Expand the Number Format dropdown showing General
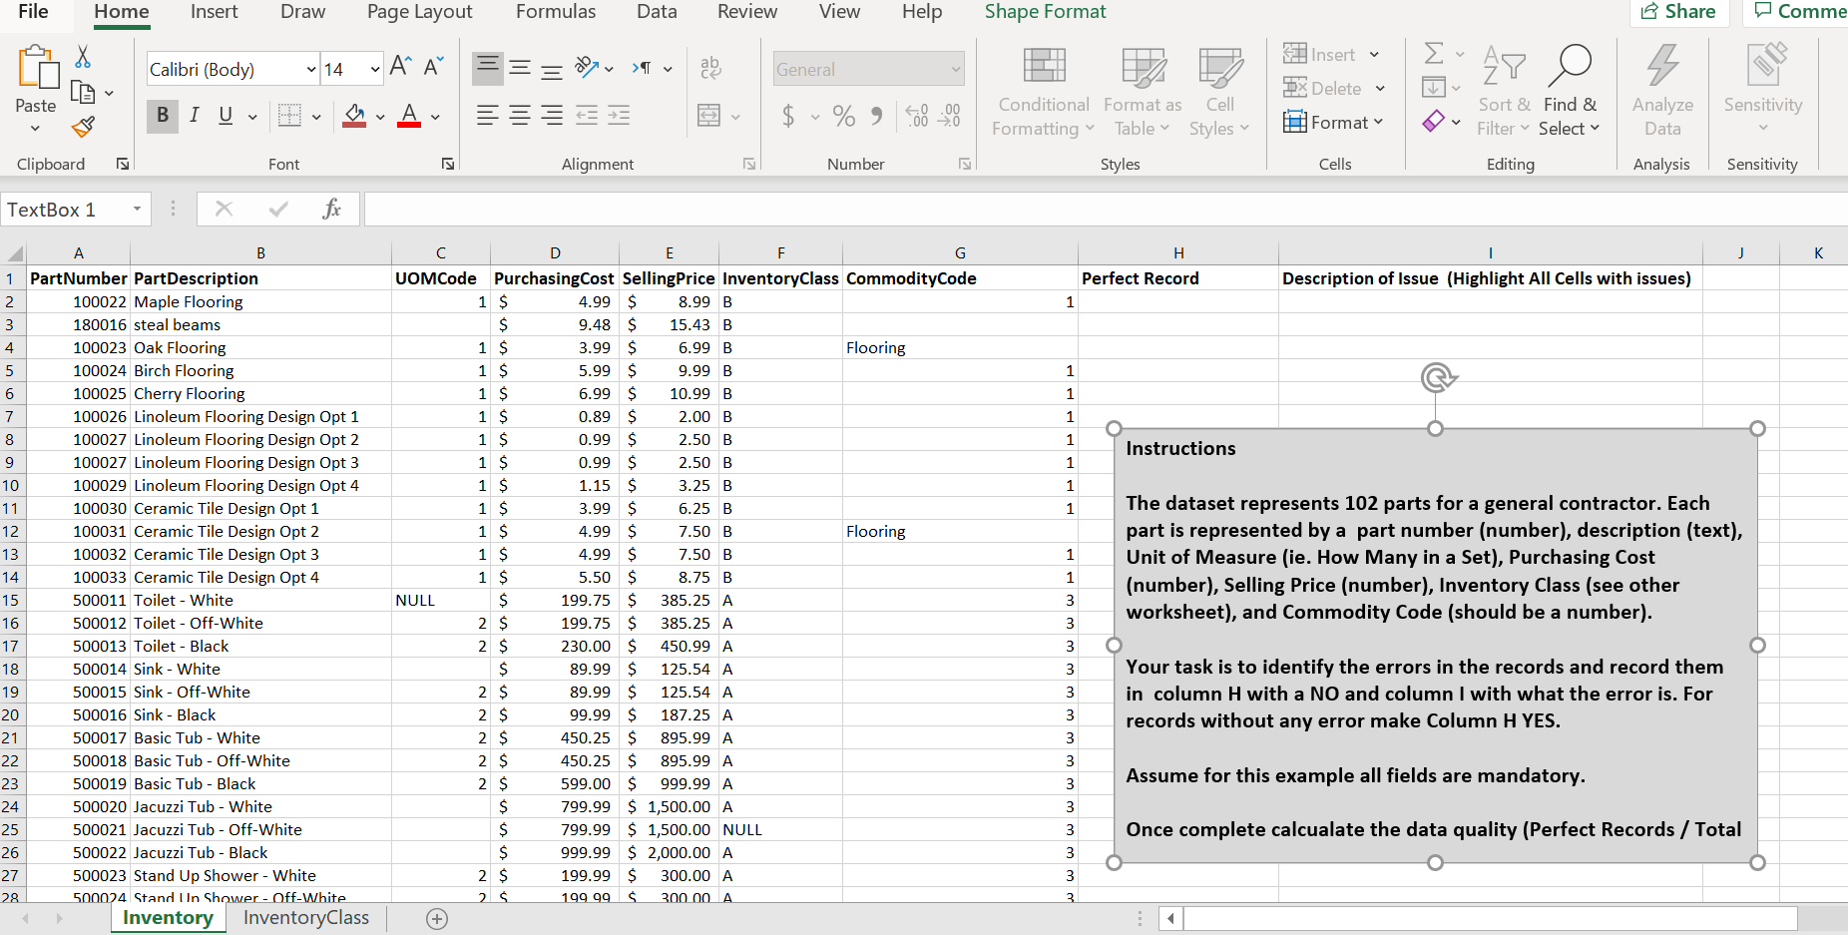Screen dimensions: 1848x935 [953, 68]
